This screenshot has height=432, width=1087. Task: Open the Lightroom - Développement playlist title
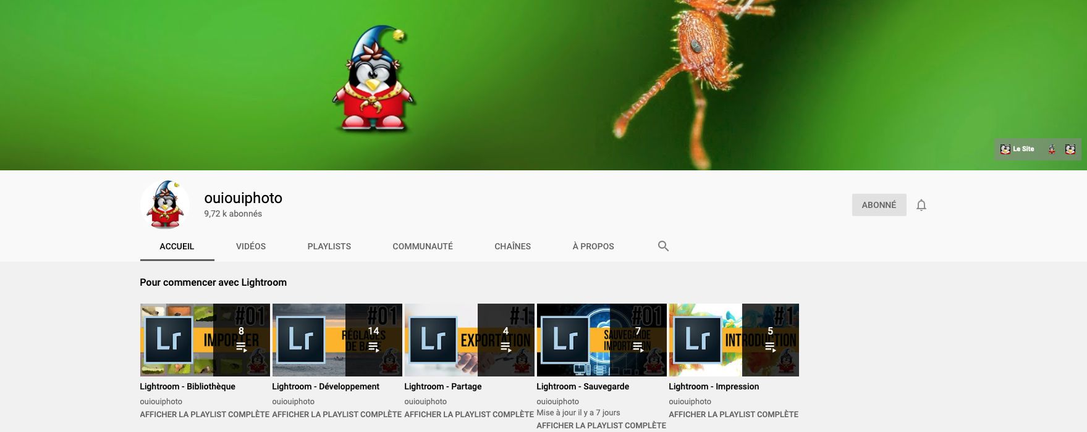[x=326, y=386]
